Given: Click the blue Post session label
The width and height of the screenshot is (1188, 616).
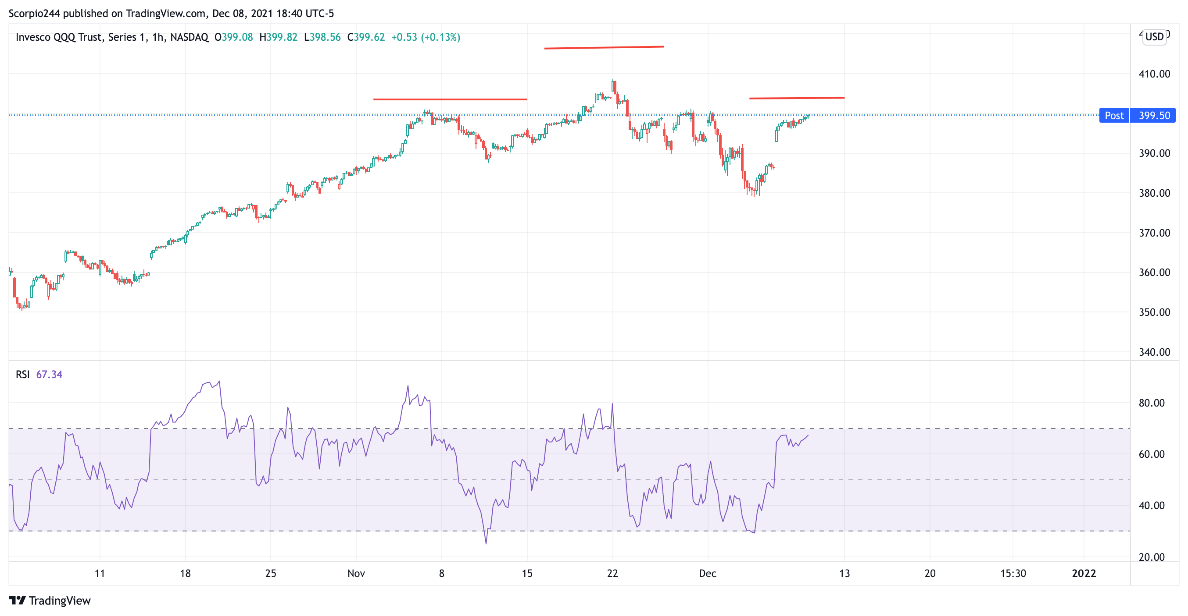Looking at the screenshot, I should tap(1114, 116).
